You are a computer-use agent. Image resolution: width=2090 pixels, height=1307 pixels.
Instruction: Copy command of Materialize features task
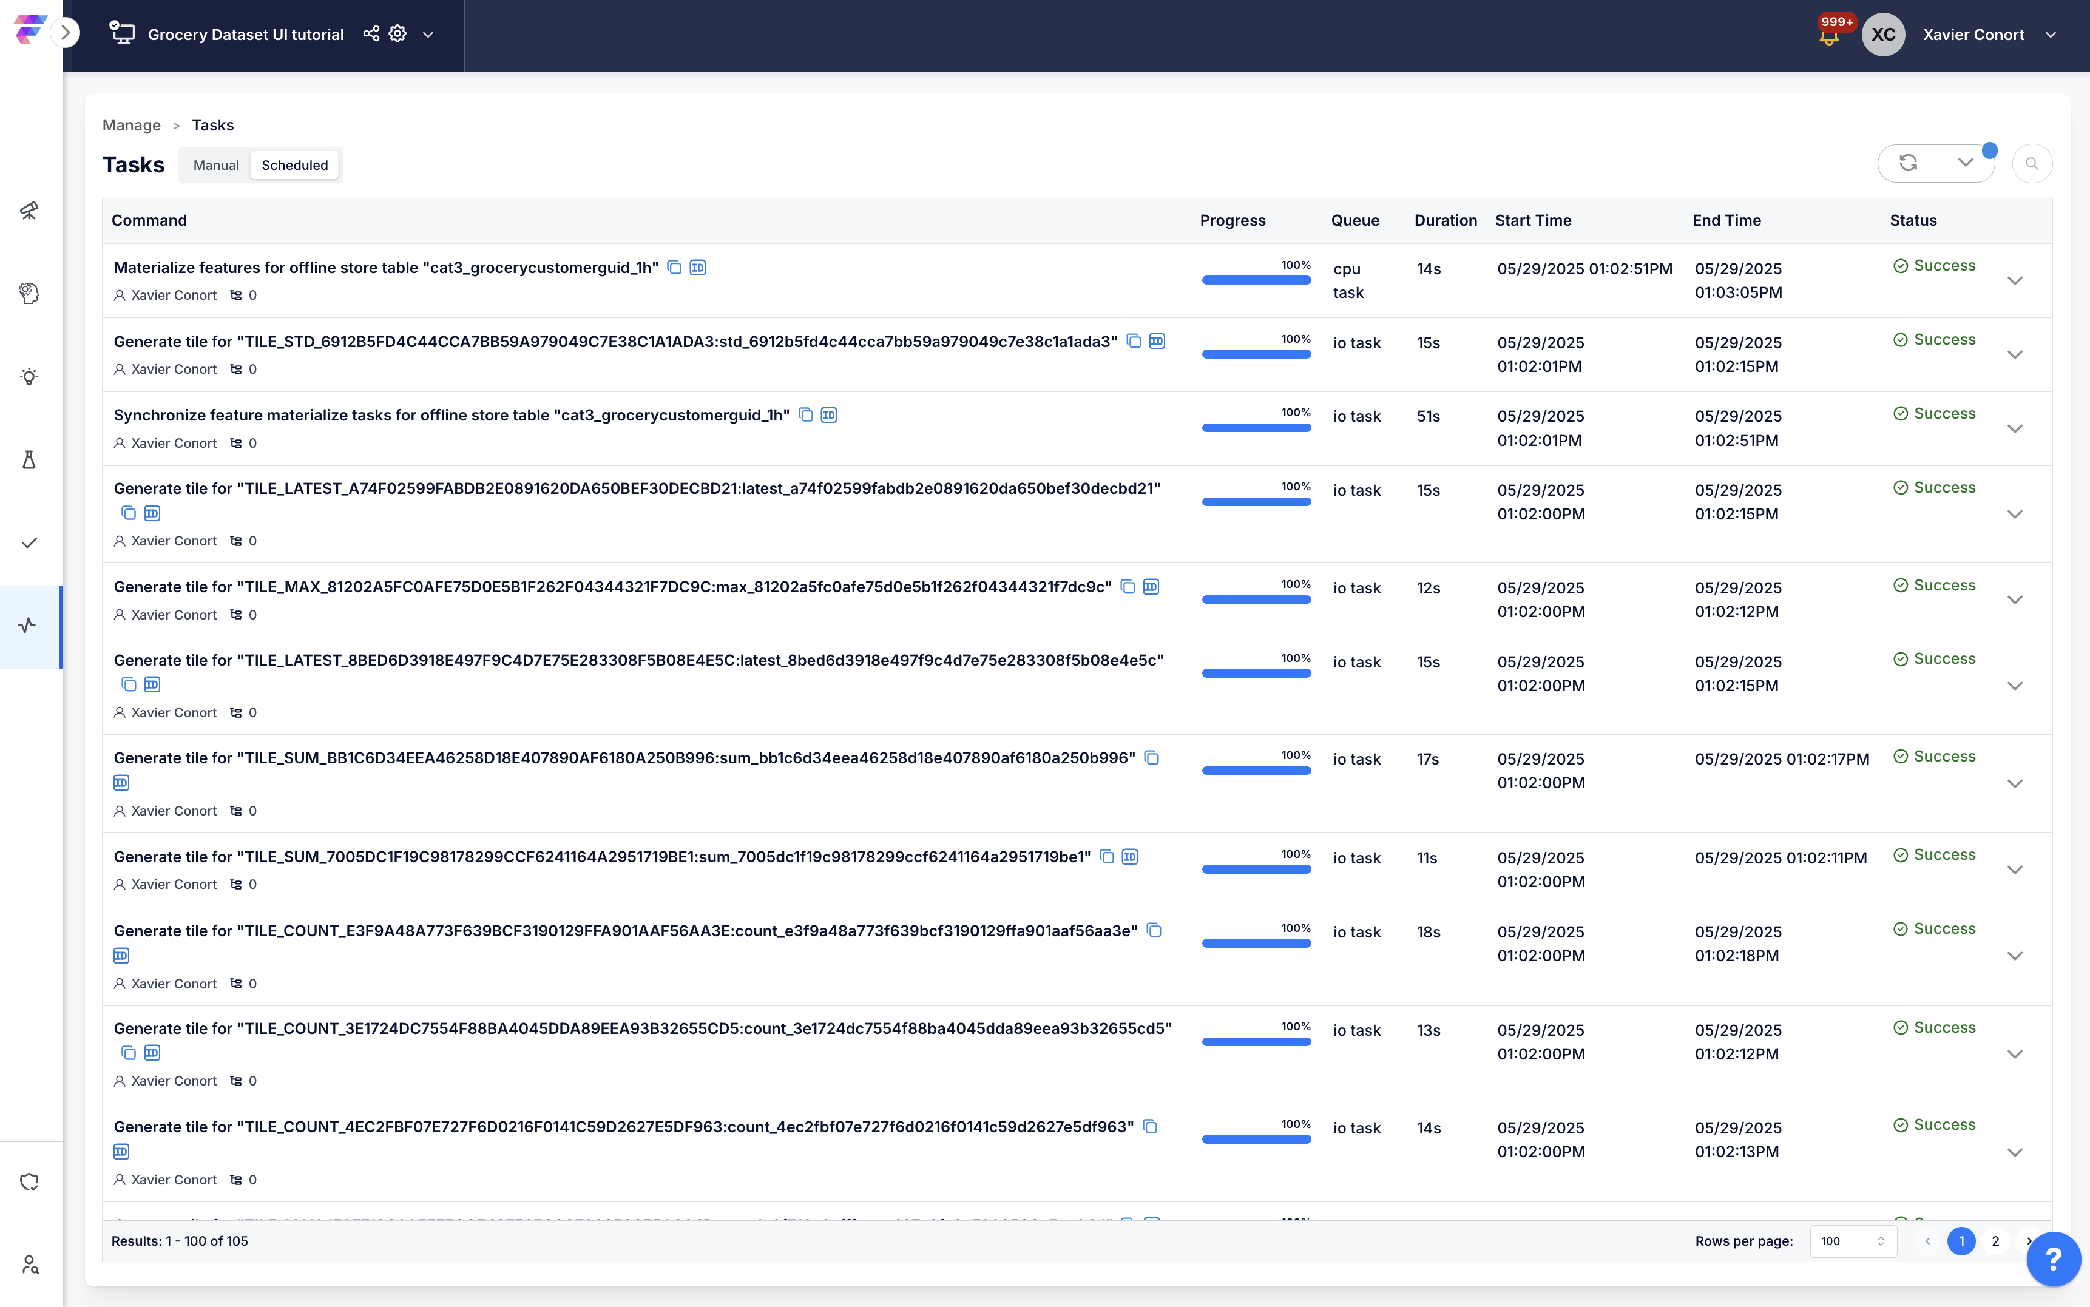pyautogui.click(x=674, y=268)
